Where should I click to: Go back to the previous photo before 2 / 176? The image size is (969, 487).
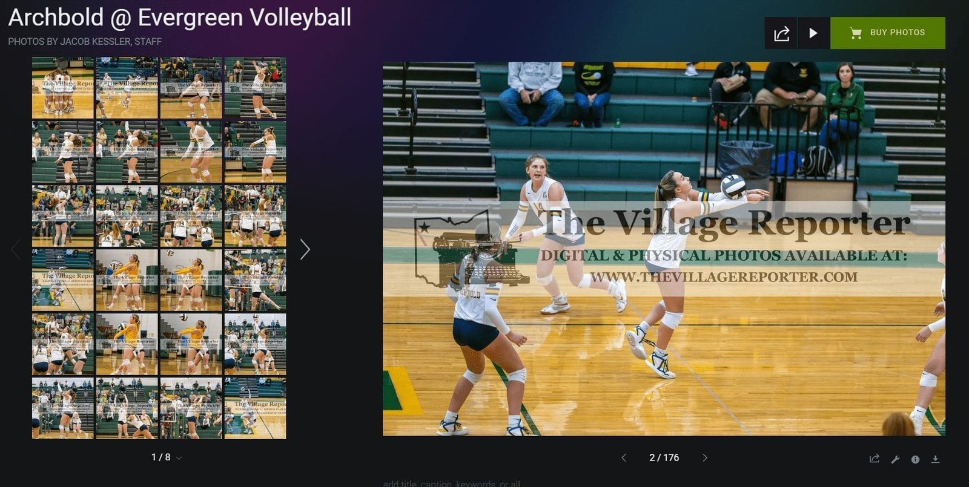coord(624,458)
